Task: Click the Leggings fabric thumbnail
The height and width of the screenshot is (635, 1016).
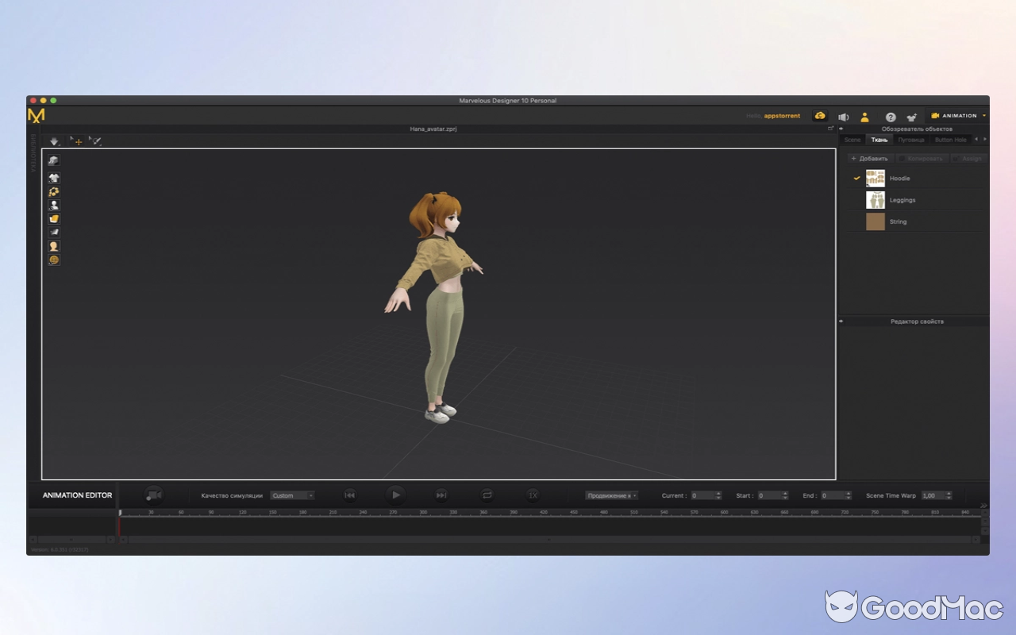Action: point(876,199)
